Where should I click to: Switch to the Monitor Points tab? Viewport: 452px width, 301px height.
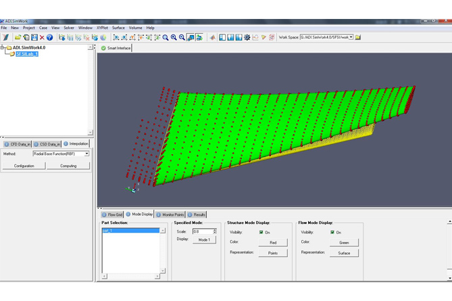170,214
